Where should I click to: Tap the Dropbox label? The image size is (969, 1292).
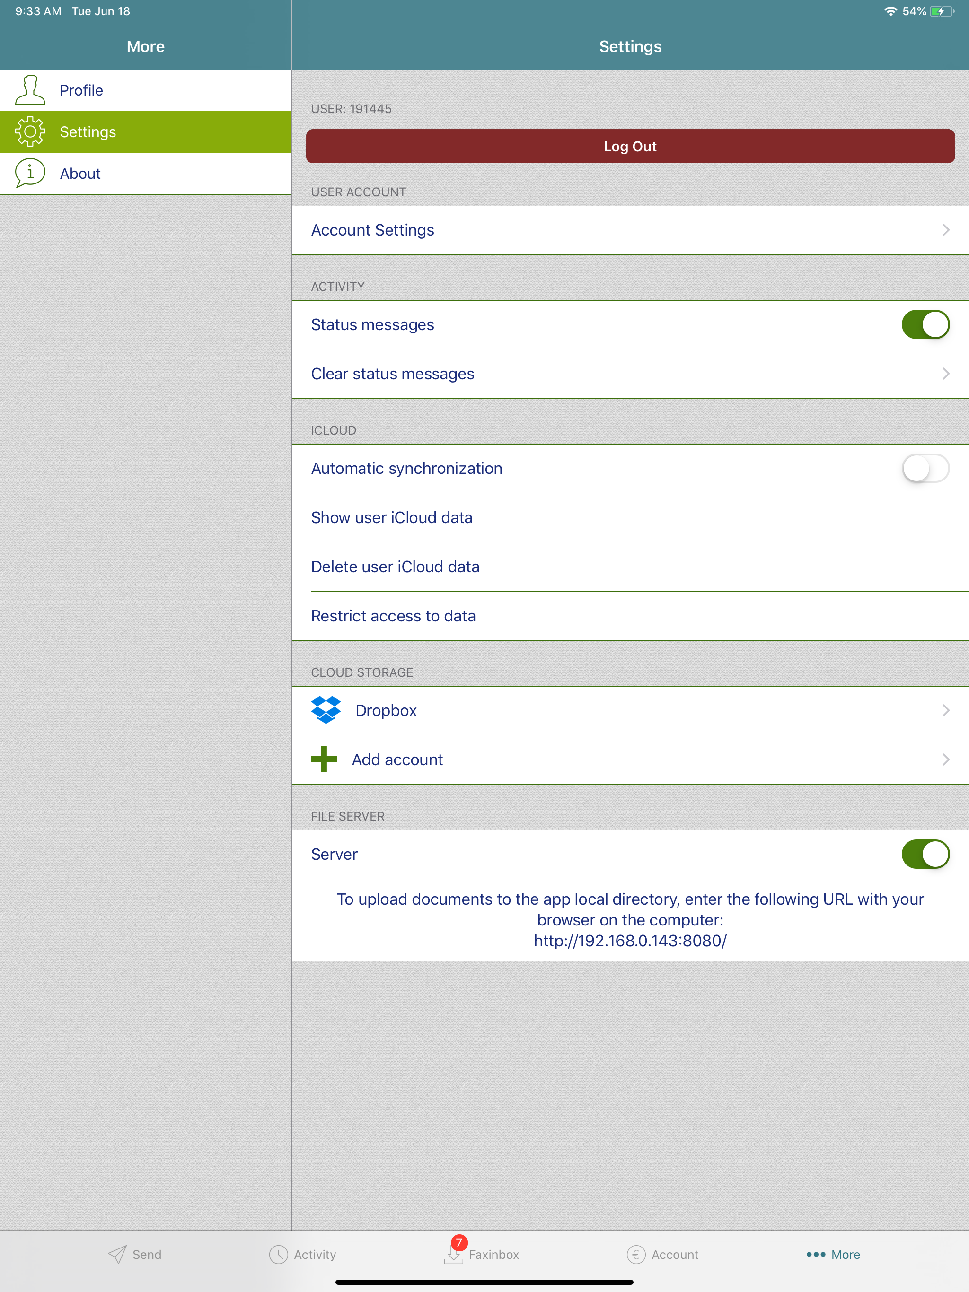click(386, 710)
